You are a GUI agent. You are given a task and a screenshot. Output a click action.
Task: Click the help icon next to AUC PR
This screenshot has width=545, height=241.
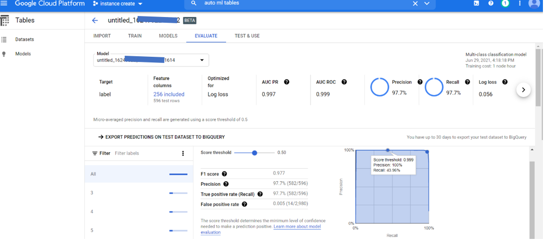click(287, 82)
